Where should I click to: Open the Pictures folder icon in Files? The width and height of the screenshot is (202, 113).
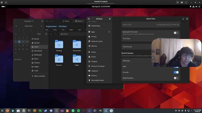point(59,59)
